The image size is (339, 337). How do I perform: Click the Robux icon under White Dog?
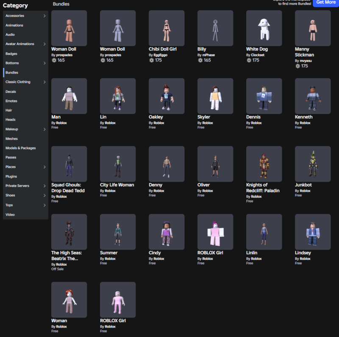pos(249,60)
